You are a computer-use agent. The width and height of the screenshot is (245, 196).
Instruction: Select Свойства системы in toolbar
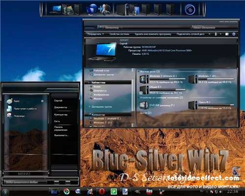point(119,34)
